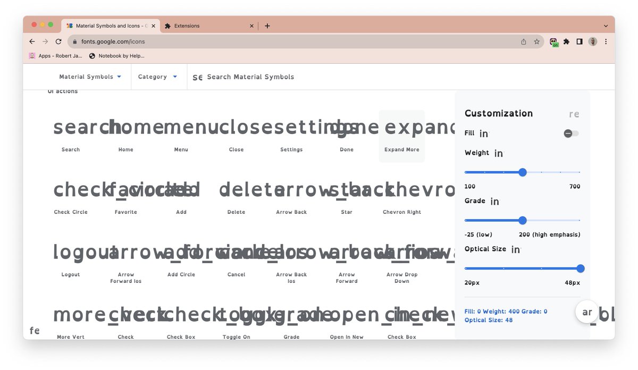Select the Expand More icon tile
The height and width of the screenshot is (370, 638).
pos(402,136)
